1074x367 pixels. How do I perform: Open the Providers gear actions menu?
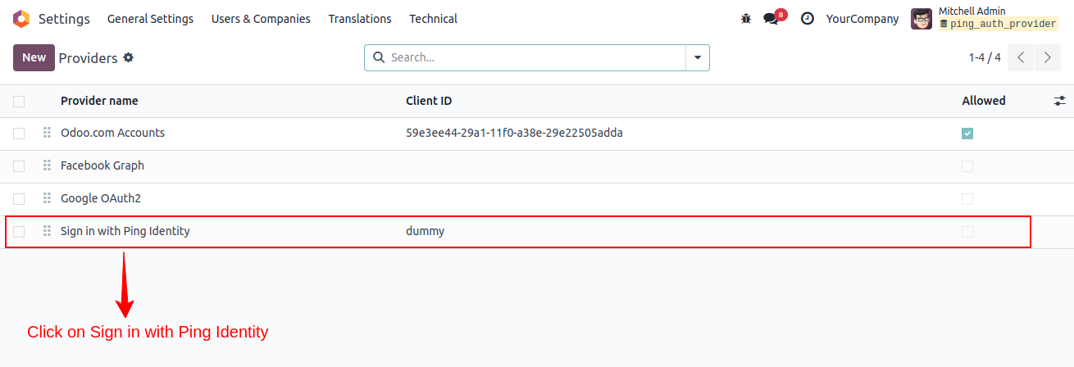click(x=128, y=58)
